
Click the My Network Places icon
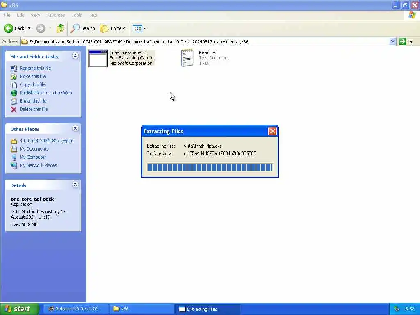14,166
